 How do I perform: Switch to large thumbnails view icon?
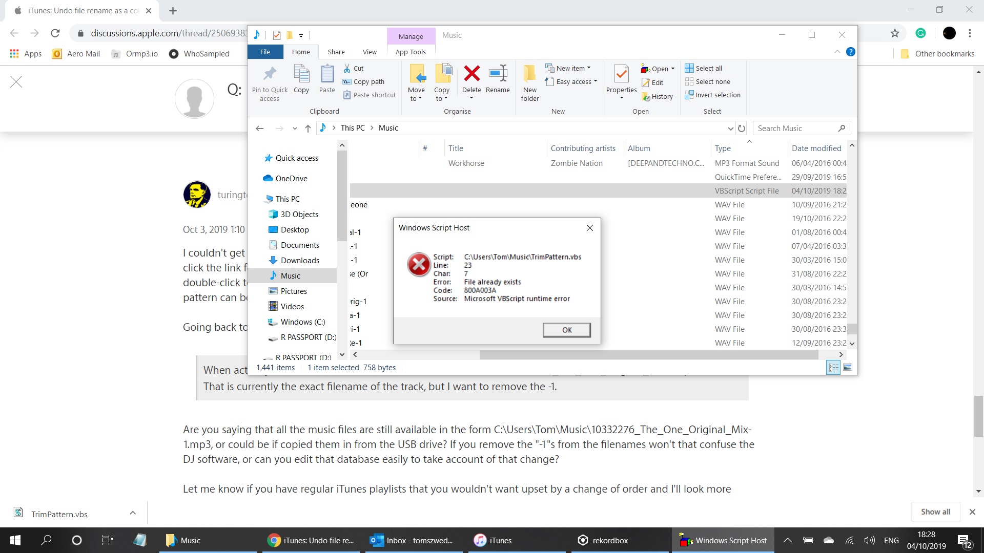point(848,368)
